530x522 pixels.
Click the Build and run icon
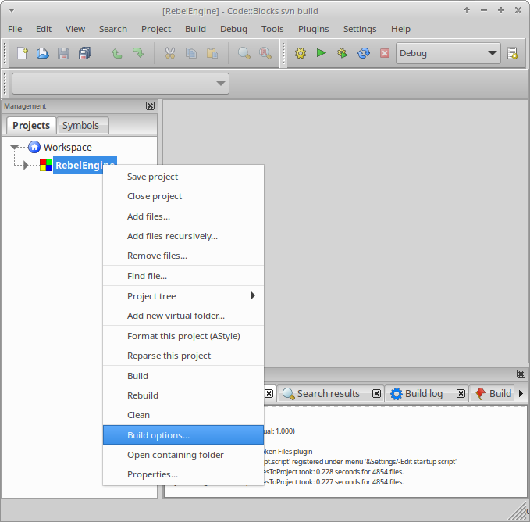click(342, 53)
